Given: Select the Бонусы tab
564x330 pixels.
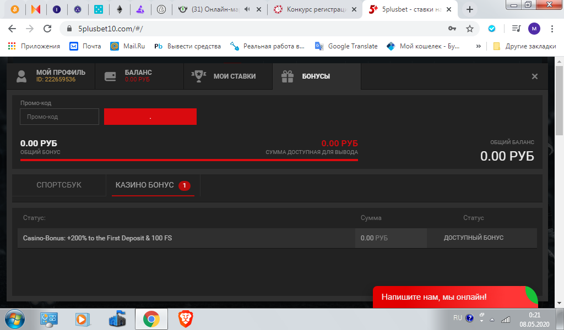Looking at the screenshot, I should (x=317, y=76).
